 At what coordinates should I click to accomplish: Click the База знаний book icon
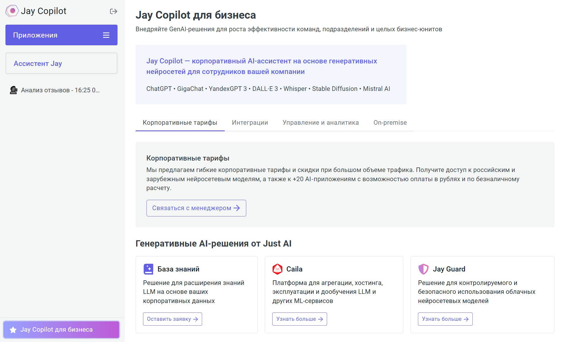[x=148, y=269]
